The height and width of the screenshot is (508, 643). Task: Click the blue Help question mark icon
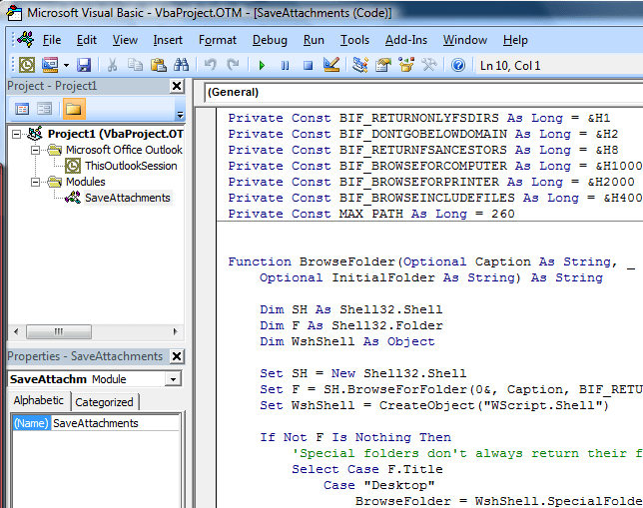458,65
